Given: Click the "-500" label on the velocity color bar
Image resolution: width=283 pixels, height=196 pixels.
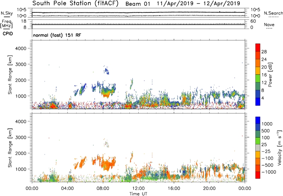Looking at the screenshot, I should tap(267, 165).
